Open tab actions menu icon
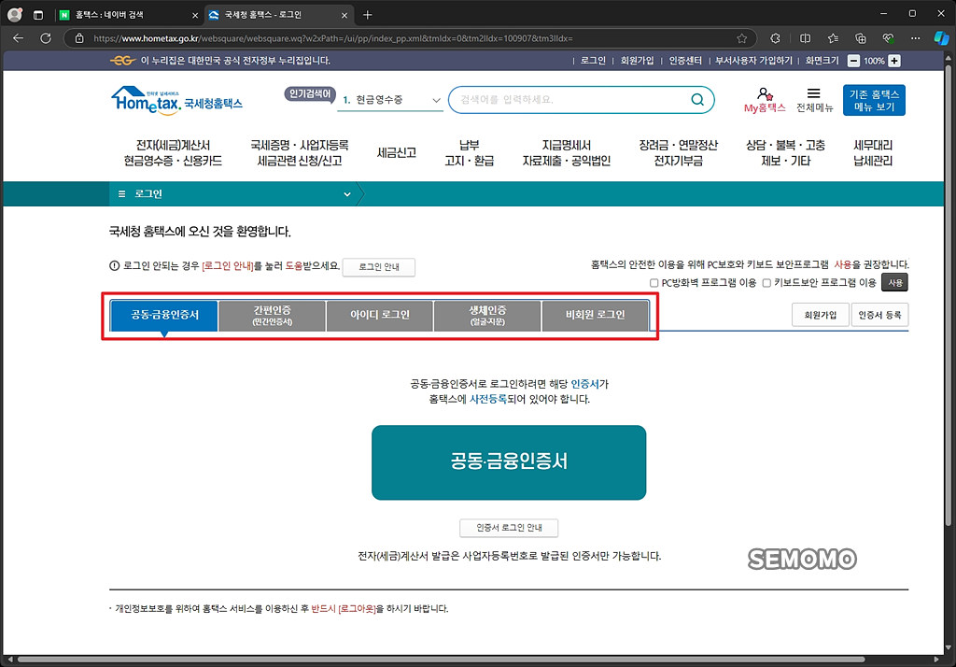Image resolution: width=956 pixels, height=667 pixels. pyautogui.click(x=37, y=15)
